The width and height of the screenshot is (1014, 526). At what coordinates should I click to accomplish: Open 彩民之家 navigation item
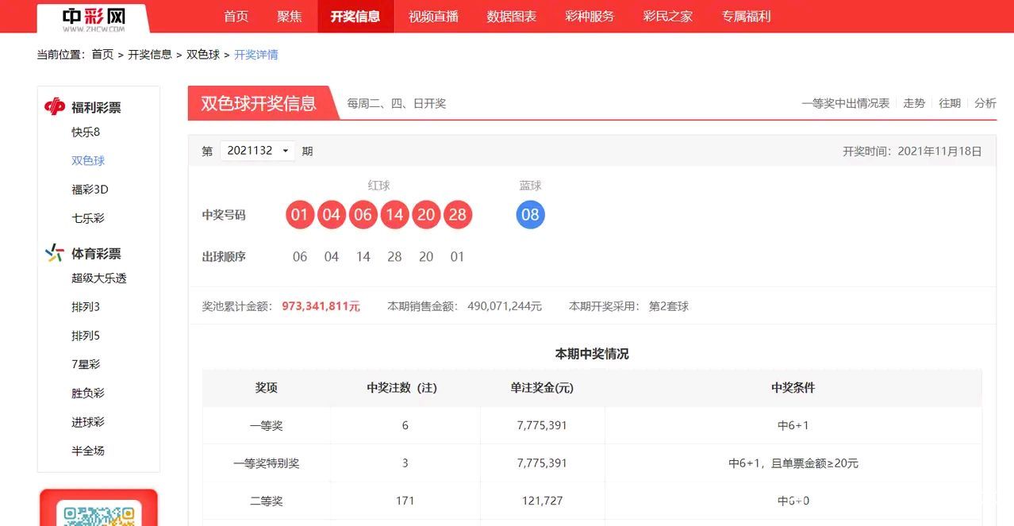[x=668, y=16]
